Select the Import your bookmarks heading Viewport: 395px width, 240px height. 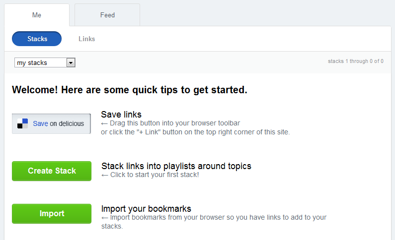click(x=146, y=209)
